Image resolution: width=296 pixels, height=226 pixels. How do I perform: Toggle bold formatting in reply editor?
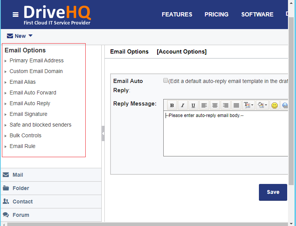coord(172,105)
